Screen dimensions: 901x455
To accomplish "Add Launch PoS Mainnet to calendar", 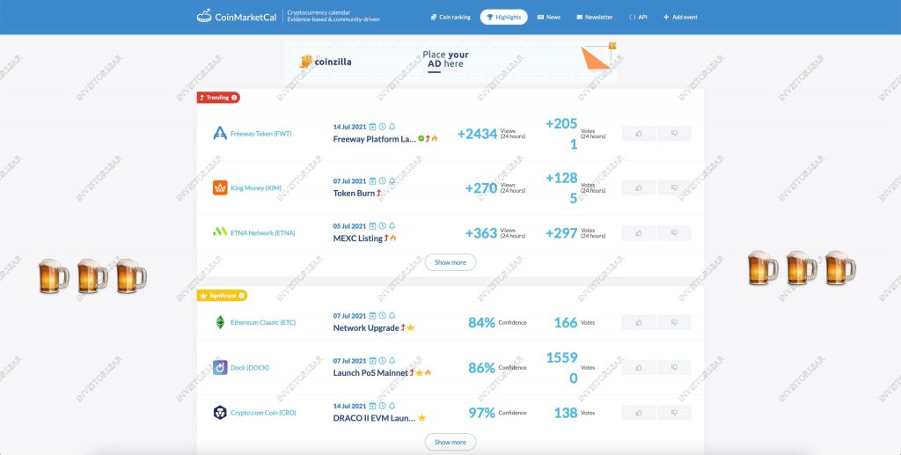I will (372, 361).
